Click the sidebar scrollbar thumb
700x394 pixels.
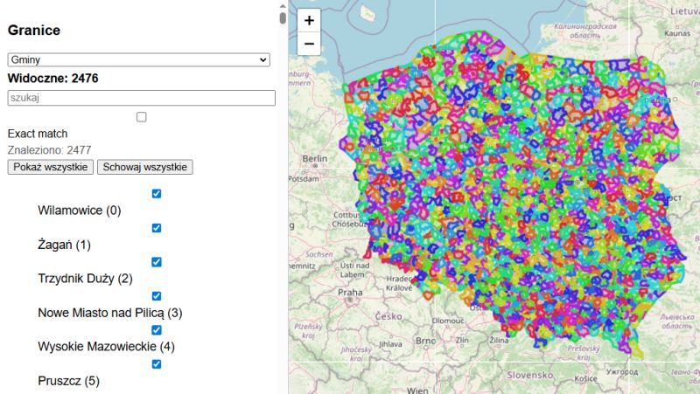coord(283,17)
